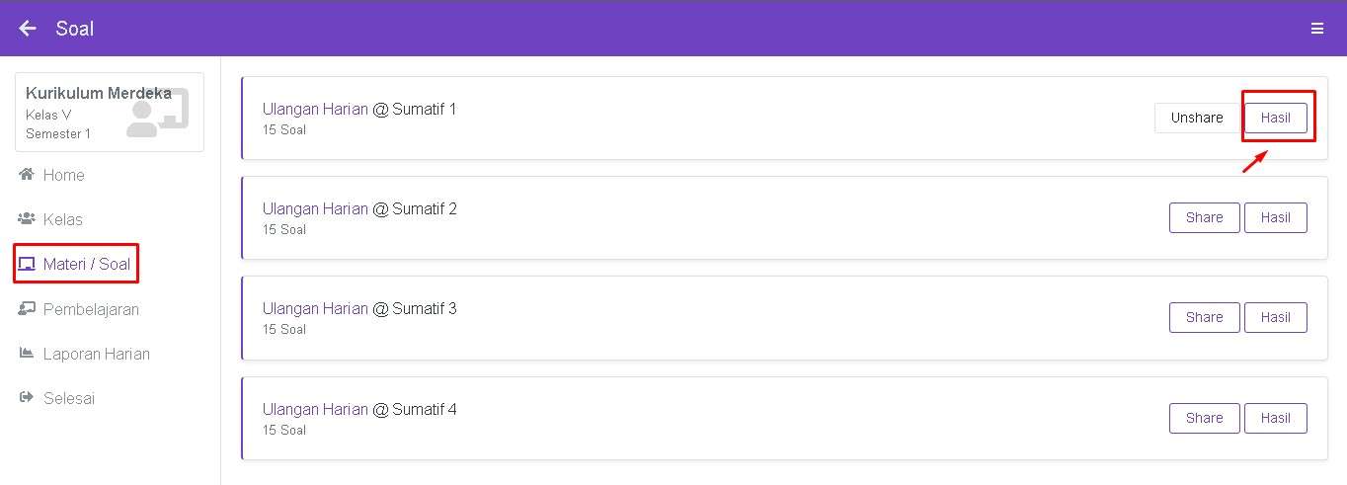
Task: Open Ulangan Harian Sumatif 4 link
Action: click(315, 409)
